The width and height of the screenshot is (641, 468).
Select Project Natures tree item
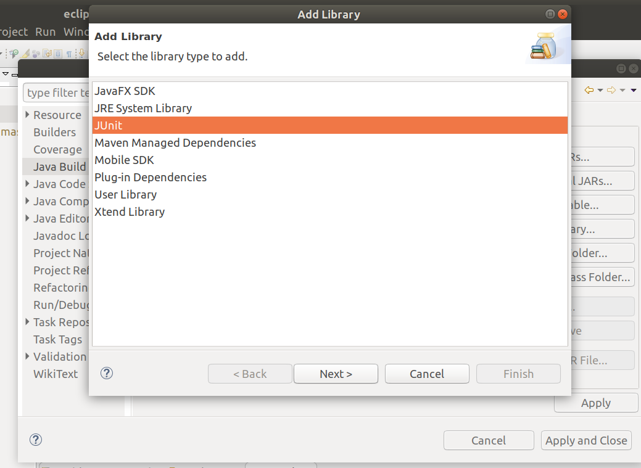click(x=61, y=253)
